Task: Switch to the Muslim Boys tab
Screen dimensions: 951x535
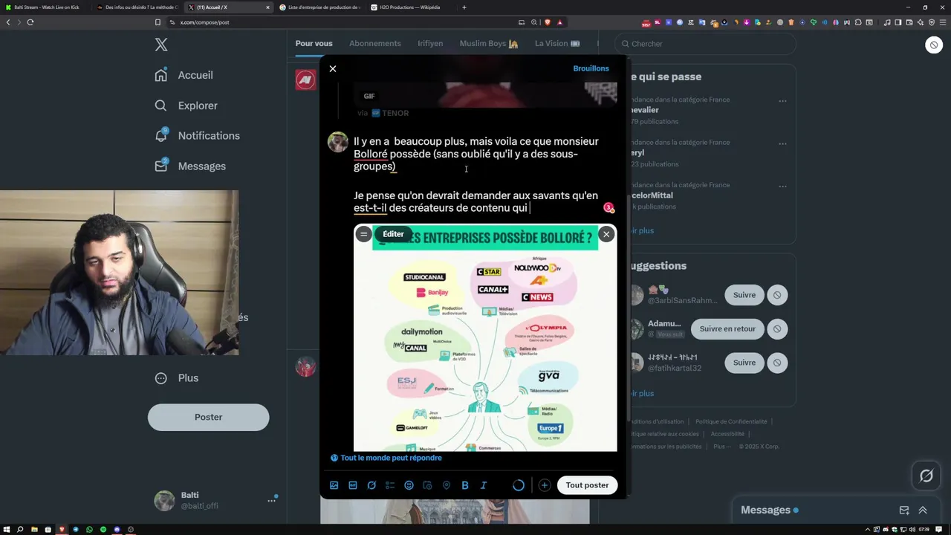Action: [489, 43]
